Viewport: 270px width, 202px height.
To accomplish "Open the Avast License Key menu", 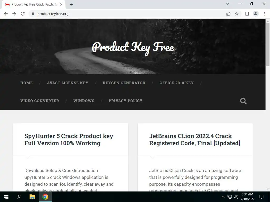I will pyautogui.click(x=68, y=83).
